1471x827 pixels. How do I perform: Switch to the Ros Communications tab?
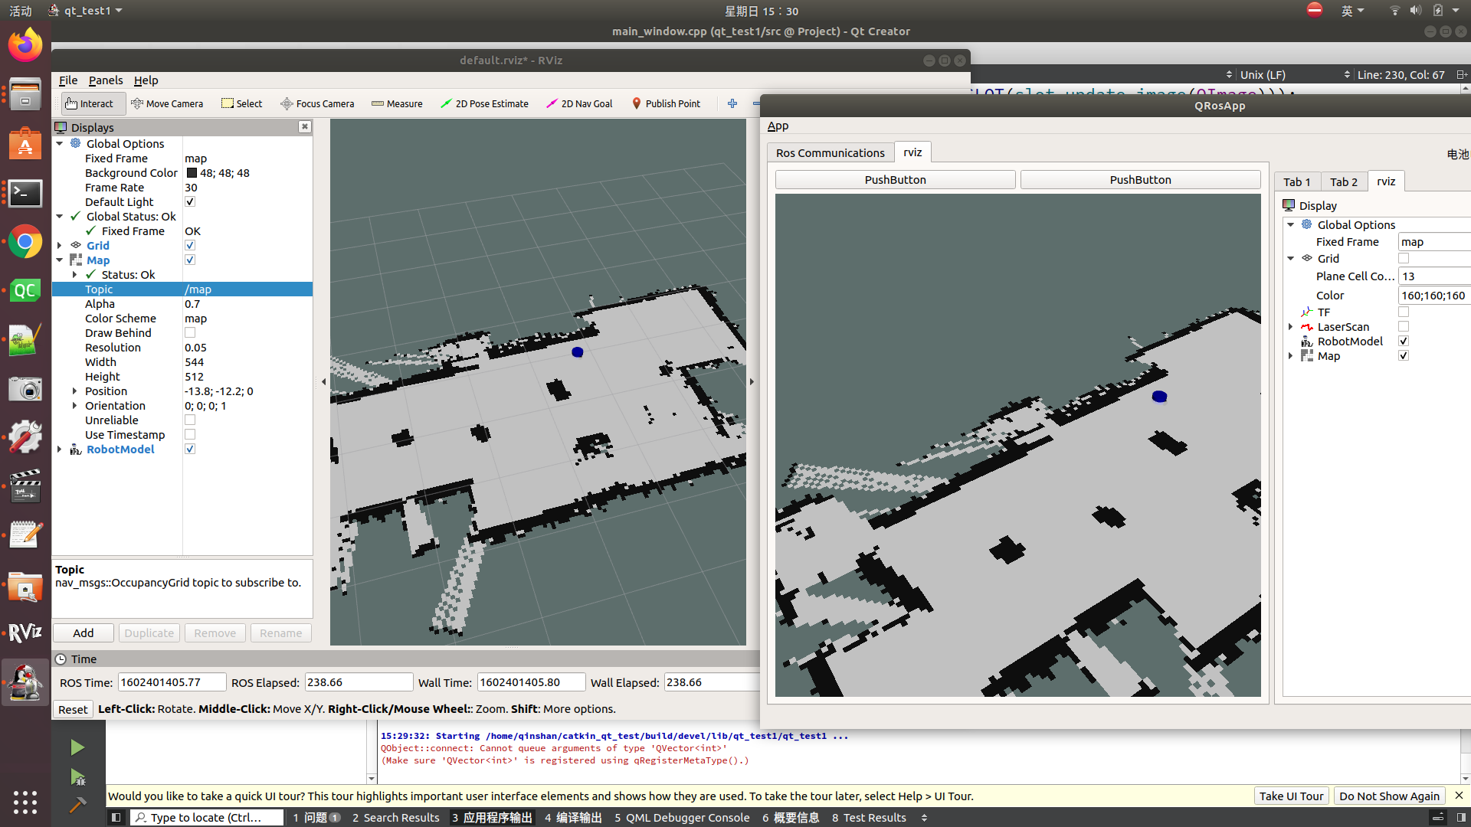(830, 153)
